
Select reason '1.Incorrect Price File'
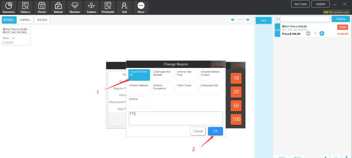pos(139,75)
